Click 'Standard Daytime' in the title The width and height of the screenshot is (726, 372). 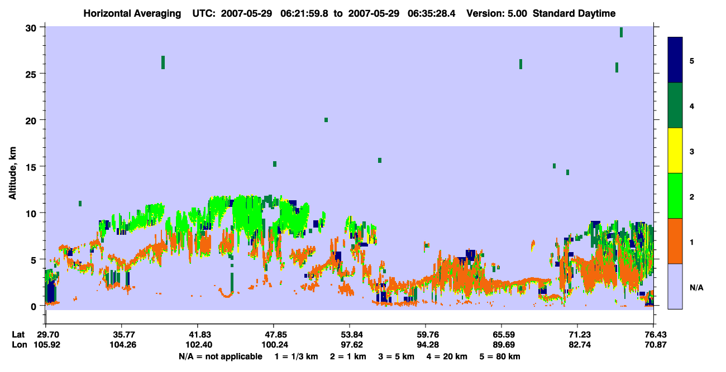(574, 13)
